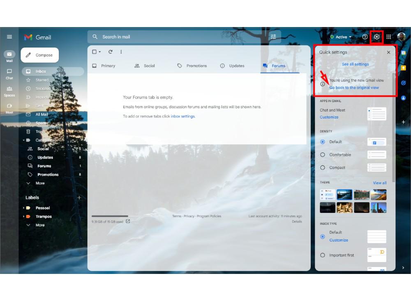Viewport: 411px width, 301px height.
Task: Click Customize under Default inbox type
Action: click(339, 240)
